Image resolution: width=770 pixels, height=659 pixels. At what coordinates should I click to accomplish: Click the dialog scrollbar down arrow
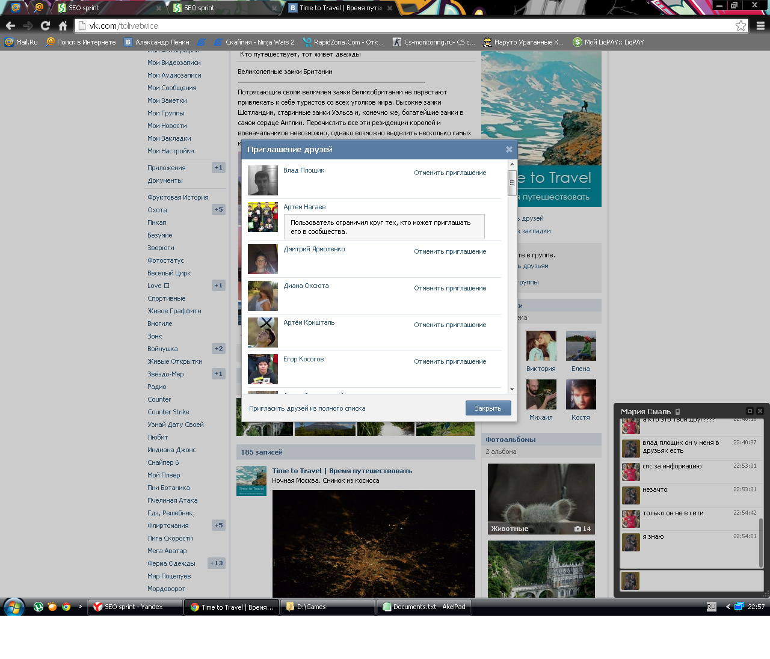(512, 389)
